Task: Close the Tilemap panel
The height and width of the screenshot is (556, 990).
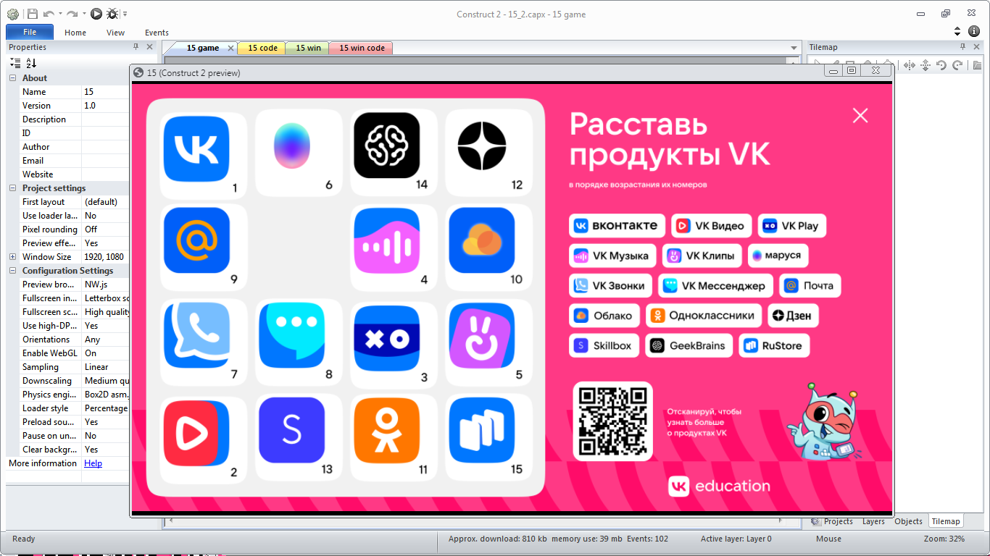Action: tap(977, 46)
